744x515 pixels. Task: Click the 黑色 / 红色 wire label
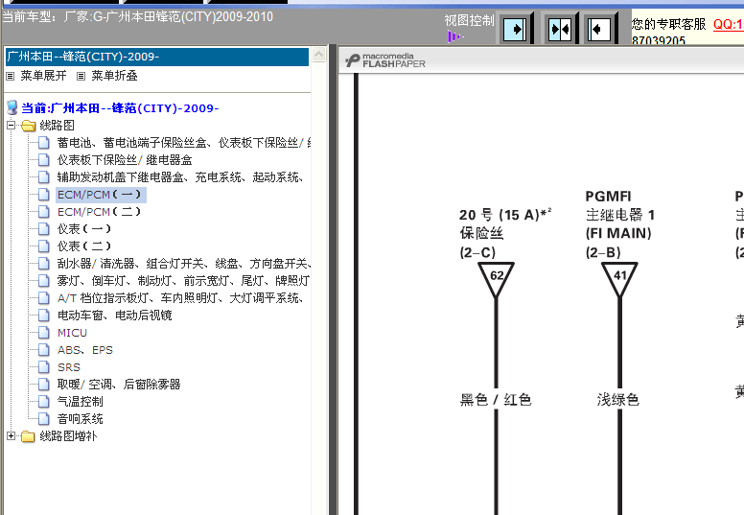tap(496, 400)
